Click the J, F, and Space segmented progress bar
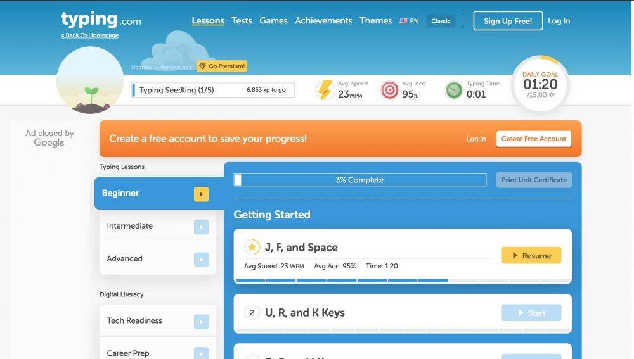The width and height of the screenshot is (634, 359). point(403,280)
